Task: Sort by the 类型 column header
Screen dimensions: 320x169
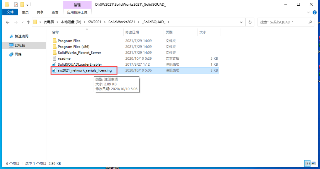Action: (x=169, y=32)
